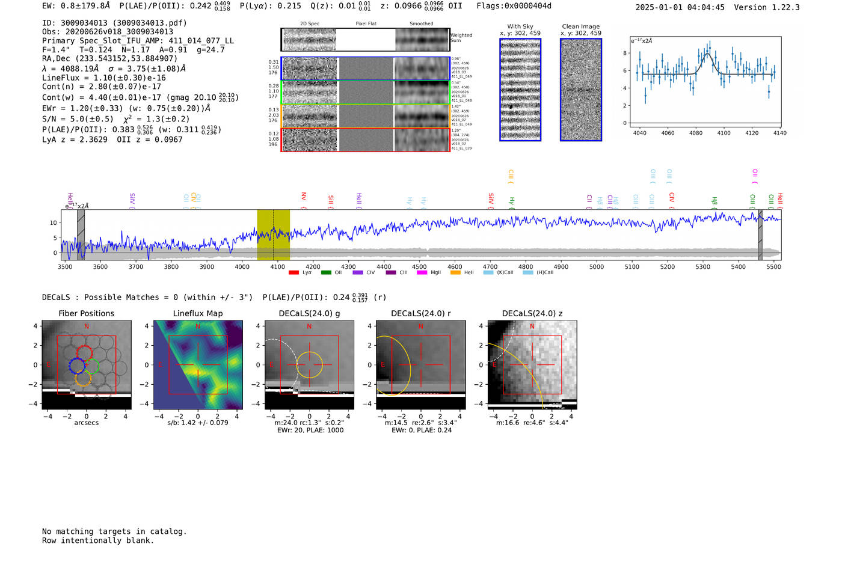
Task: Click the Flags:0x0000404d text
Action: coord(514,6)
